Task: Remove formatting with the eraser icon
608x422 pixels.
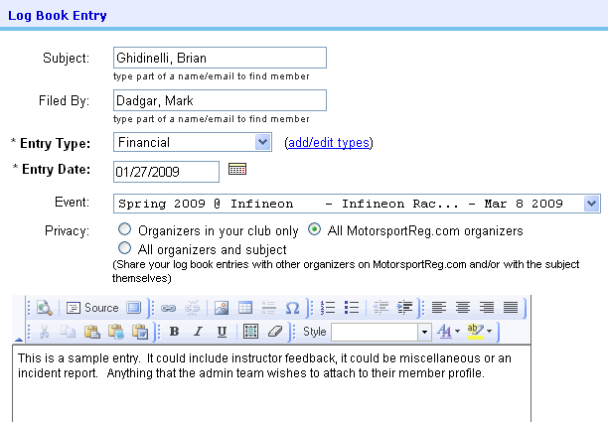Action: click(x=275, y=332)
